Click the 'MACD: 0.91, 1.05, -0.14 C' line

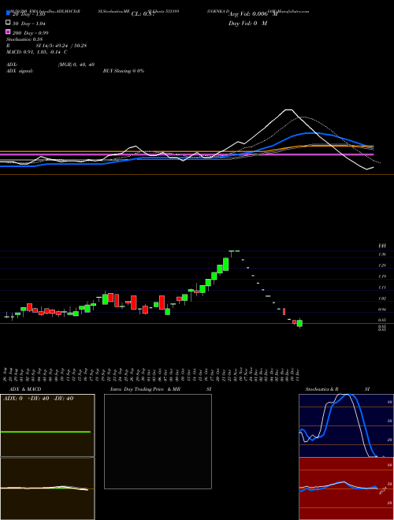point(37,52)
